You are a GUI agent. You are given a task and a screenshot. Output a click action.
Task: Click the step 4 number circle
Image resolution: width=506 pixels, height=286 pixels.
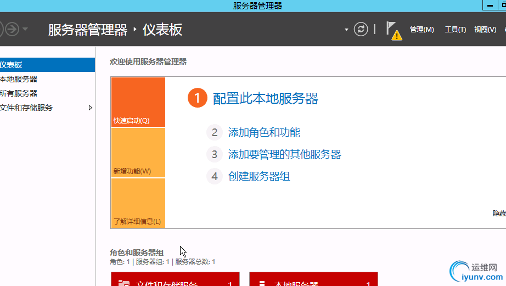[215, 177]
